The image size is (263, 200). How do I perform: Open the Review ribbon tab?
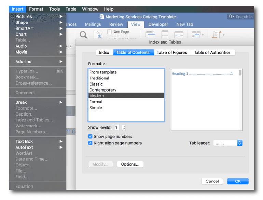116,24
